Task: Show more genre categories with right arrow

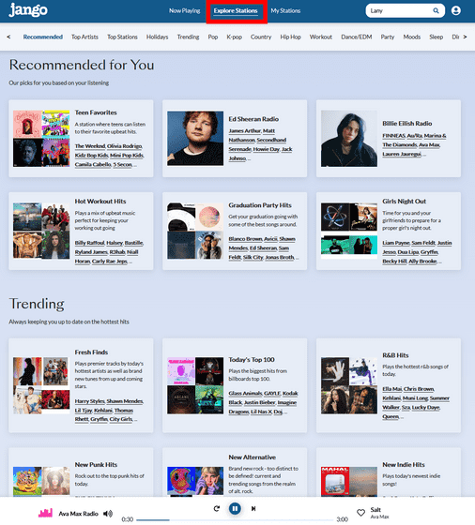Action: [x=465, y=37]
